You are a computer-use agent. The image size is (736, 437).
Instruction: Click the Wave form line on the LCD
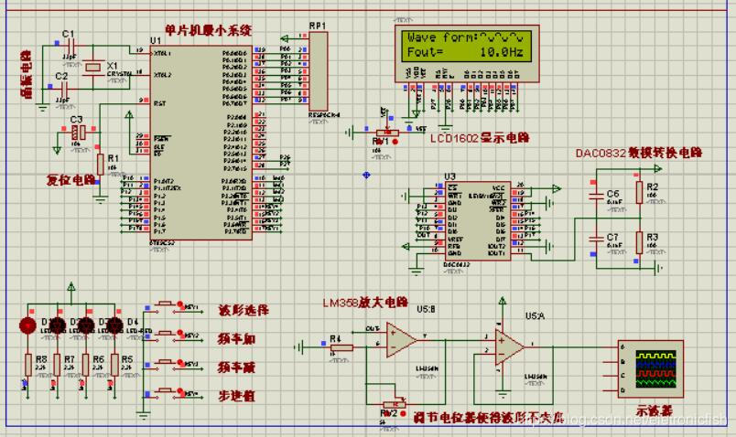[465, 37]
